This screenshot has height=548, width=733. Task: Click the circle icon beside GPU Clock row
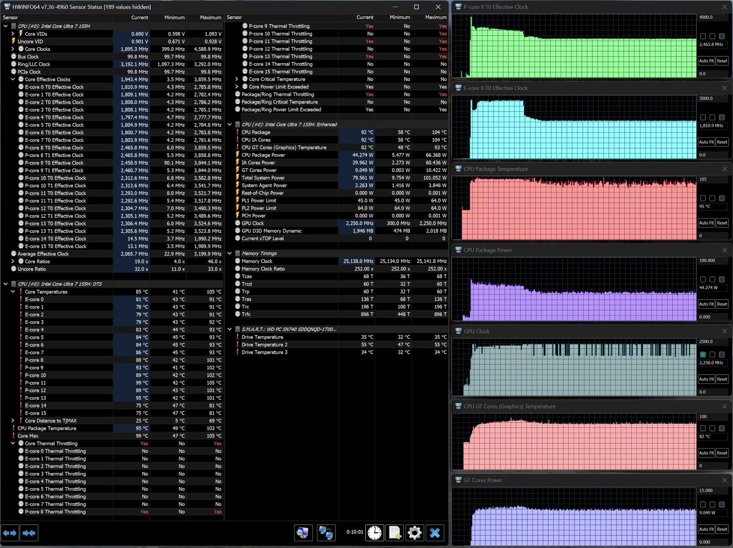pos(238,223)
